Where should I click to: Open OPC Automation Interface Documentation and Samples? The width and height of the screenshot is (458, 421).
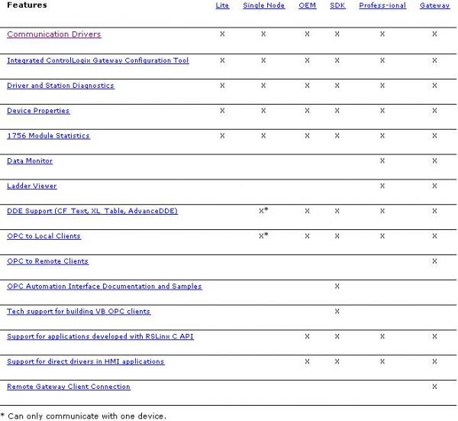[105, 287]
